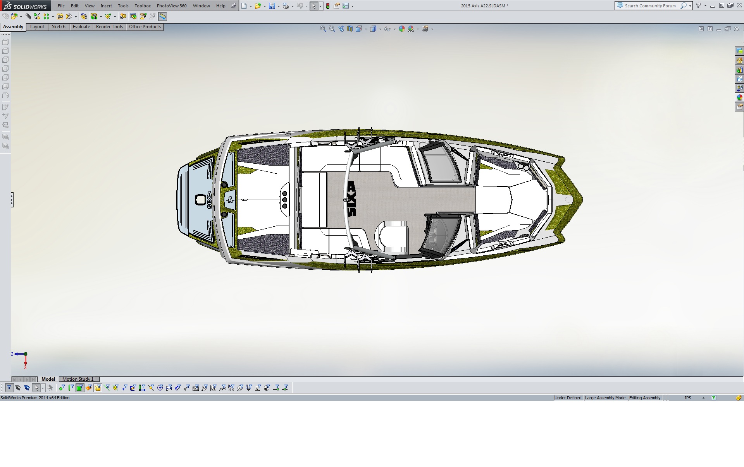Open the Hide/Show Items dropdown arrow
This screenshot has width=744, height=467.
pyautogui.click(x=394, y=29)
